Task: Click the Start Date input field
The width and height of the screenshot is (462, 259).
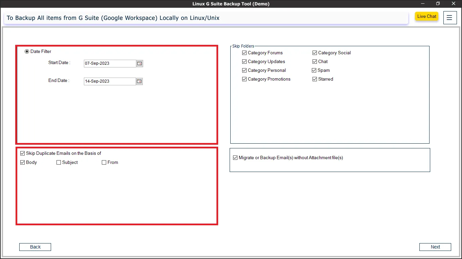Action: pyautogui.click(x=110, y=63)
